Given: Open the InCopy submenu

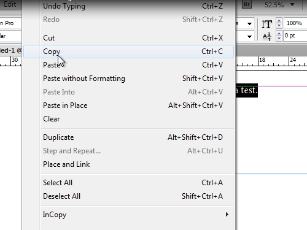Looking at the screenshot, I should (128, 215).
